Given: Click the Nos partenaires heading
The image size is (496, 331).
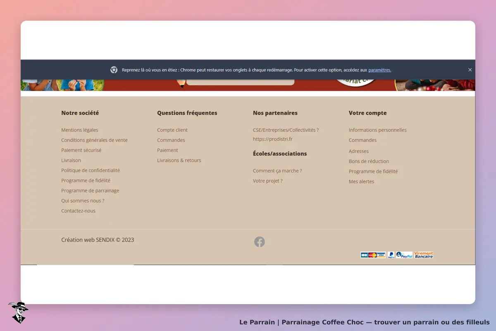Looking at the screenshot, I should click(275, 113).
